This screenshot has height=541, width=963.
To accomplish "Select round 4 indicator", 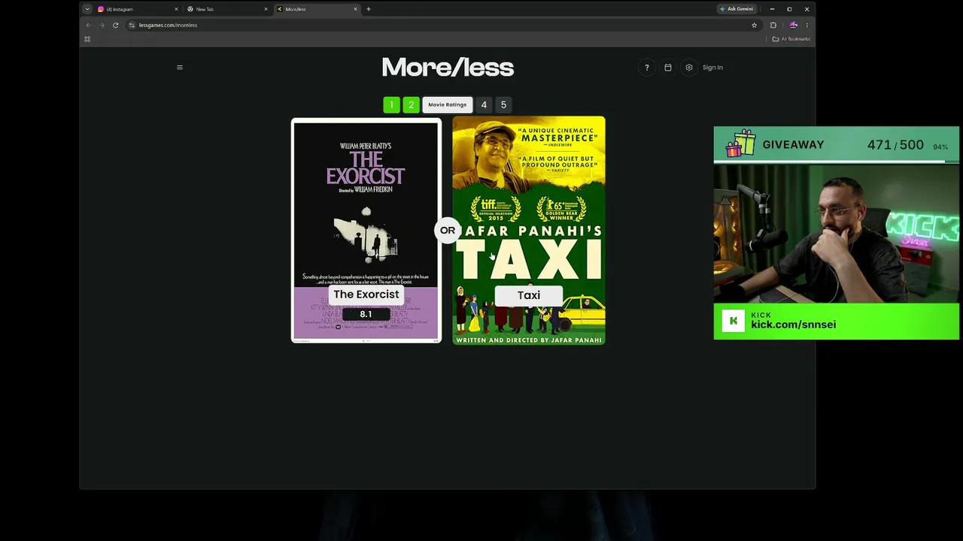I will click(x=484, y=104).
